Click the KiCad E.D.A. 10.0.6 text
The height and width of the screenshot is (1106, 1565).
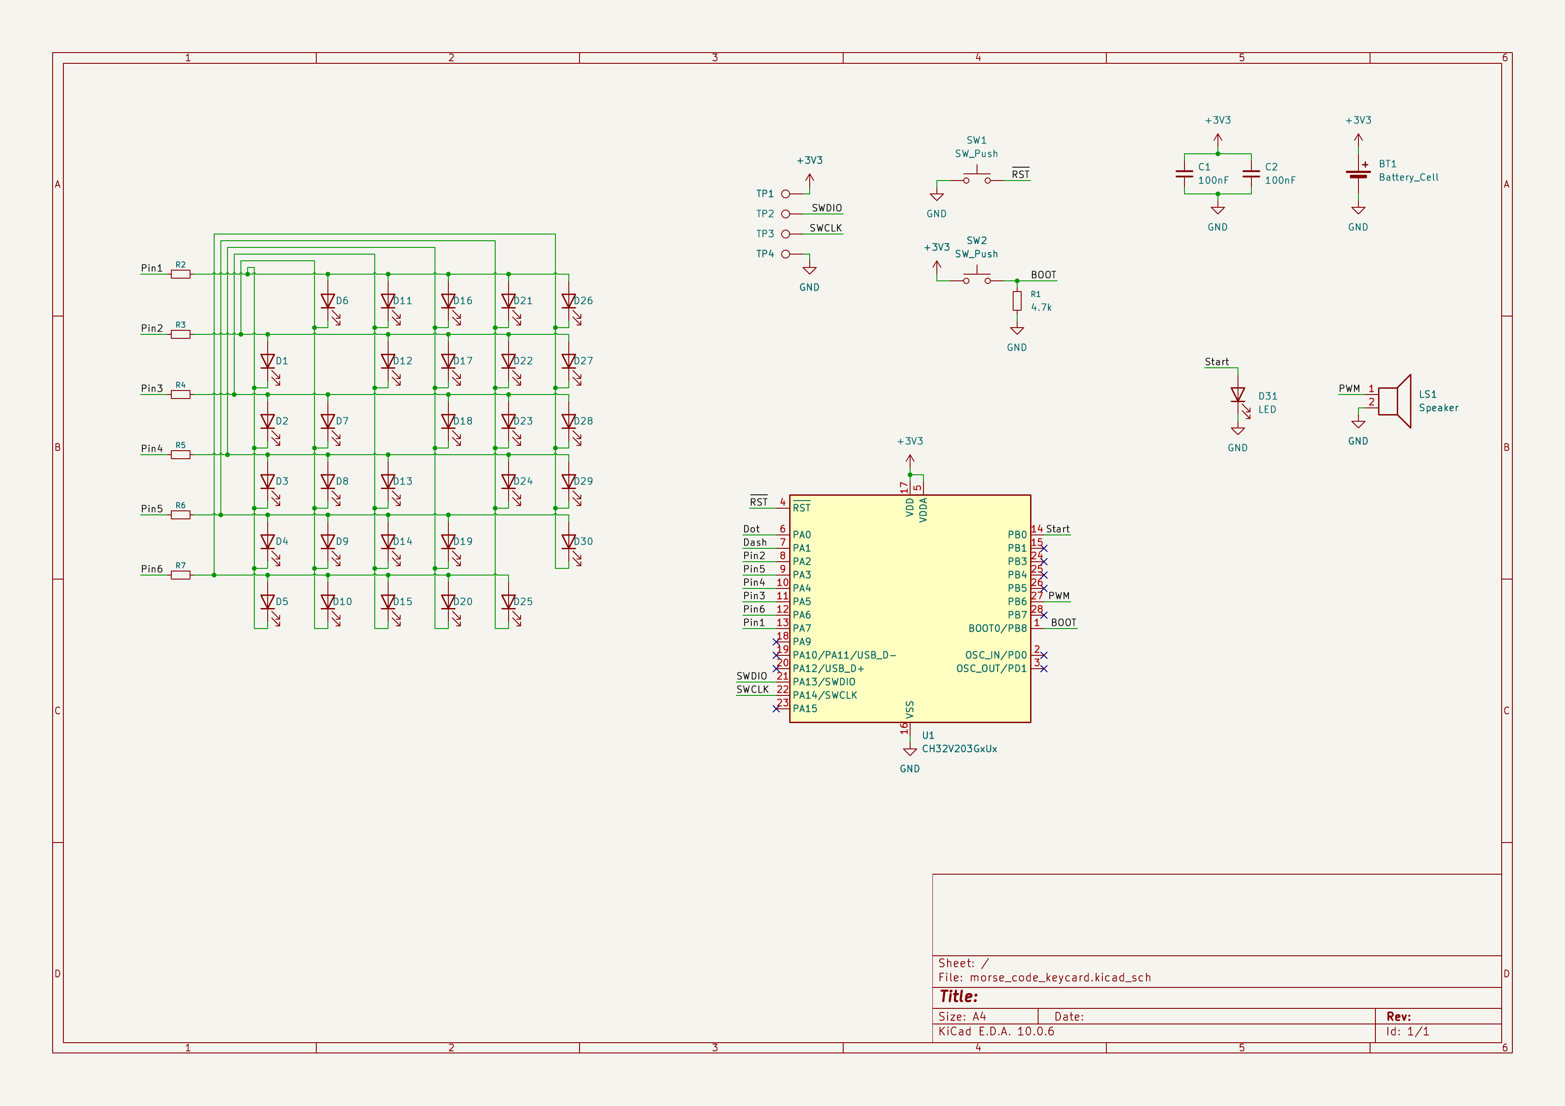coord(996,1031)
